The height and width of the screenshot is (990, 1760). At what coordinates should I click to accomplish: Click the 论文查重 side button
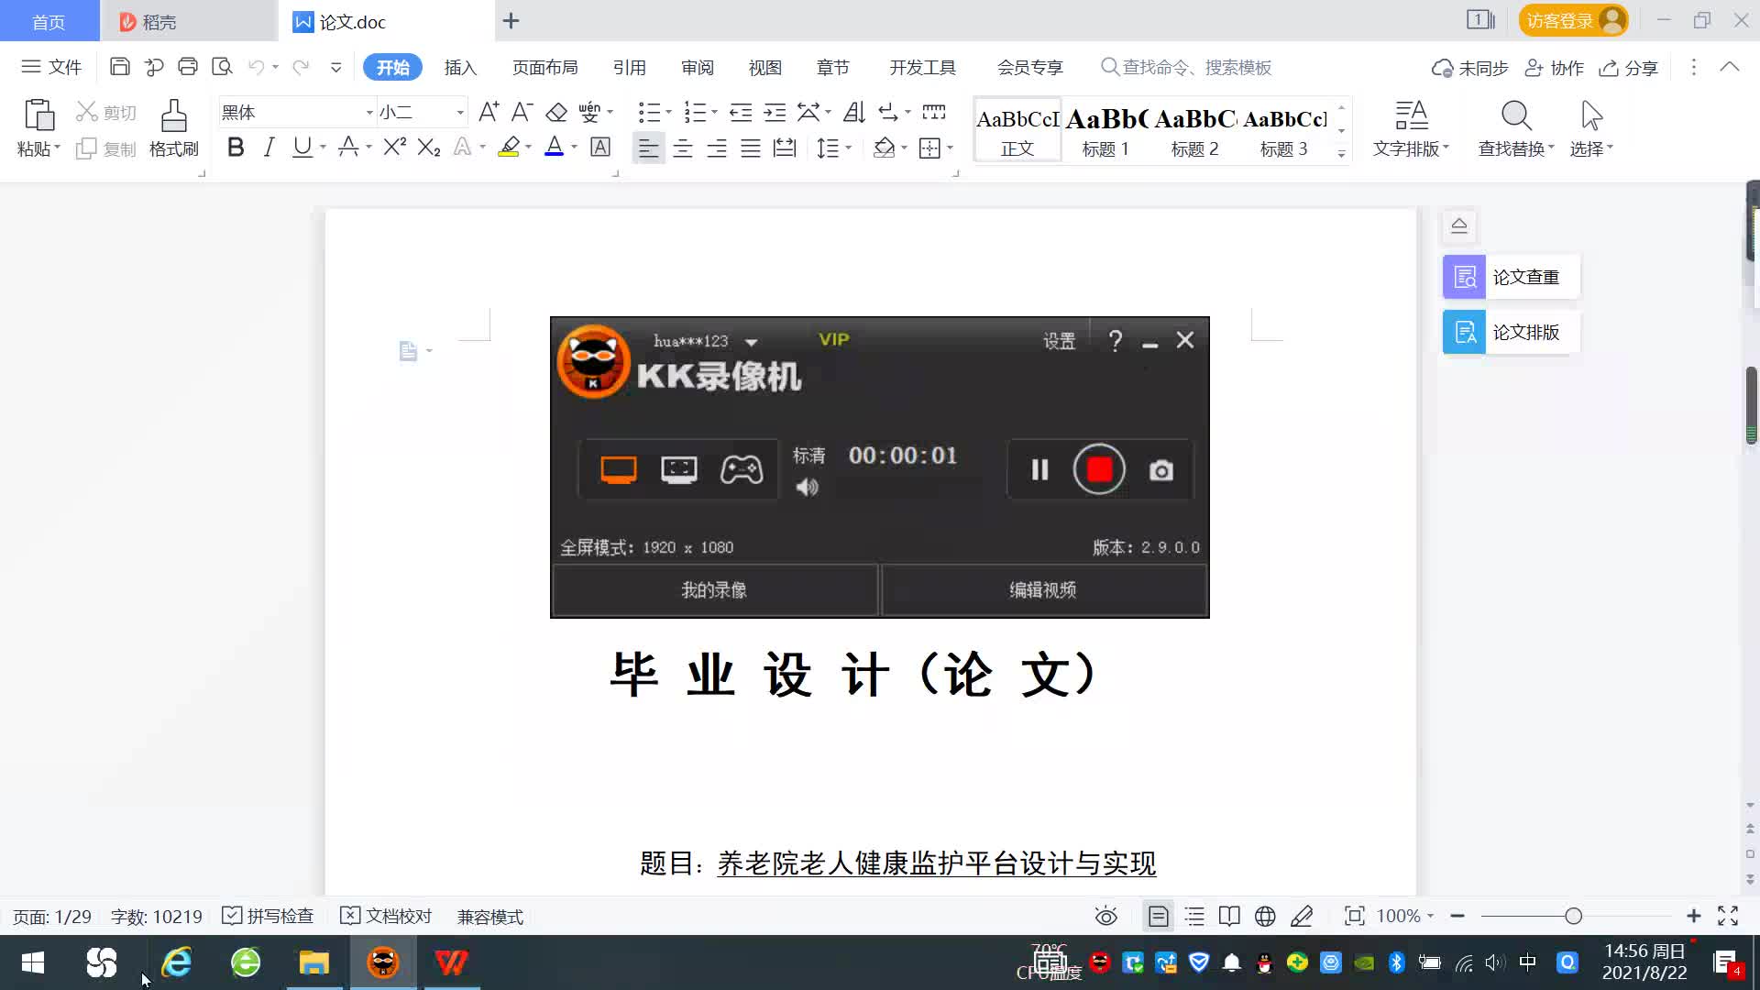click(x=1511, y=277)
